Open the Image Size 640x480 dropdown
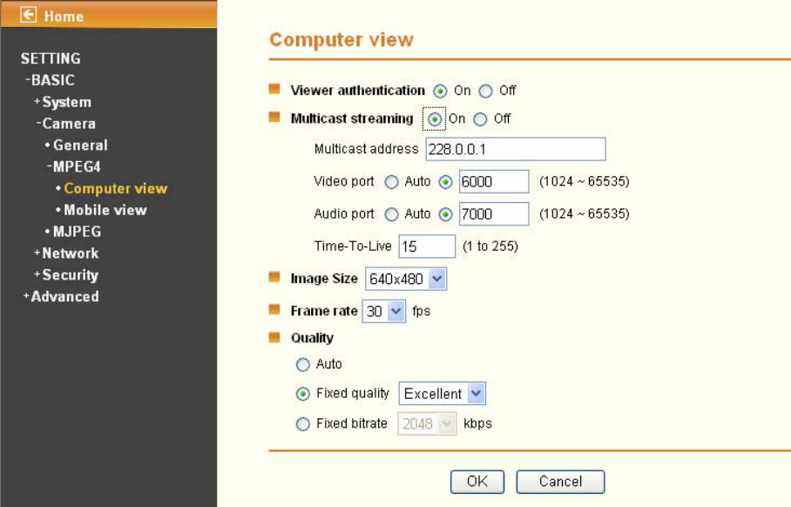Image resolution: width=791 pixels, height=507 pixels. pyautogui.click(x=406, y=279)
